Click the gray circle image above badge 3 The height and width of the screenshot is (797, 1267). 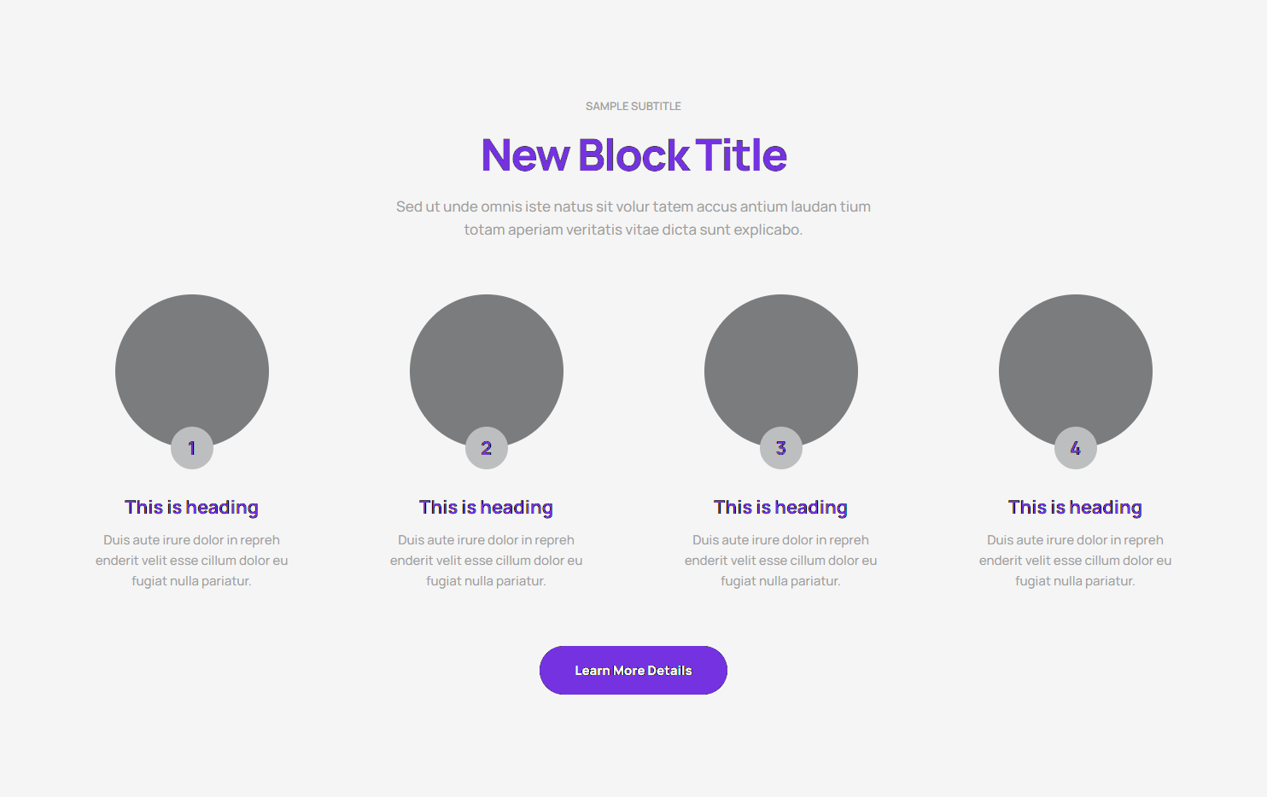[x=781, y=363]
